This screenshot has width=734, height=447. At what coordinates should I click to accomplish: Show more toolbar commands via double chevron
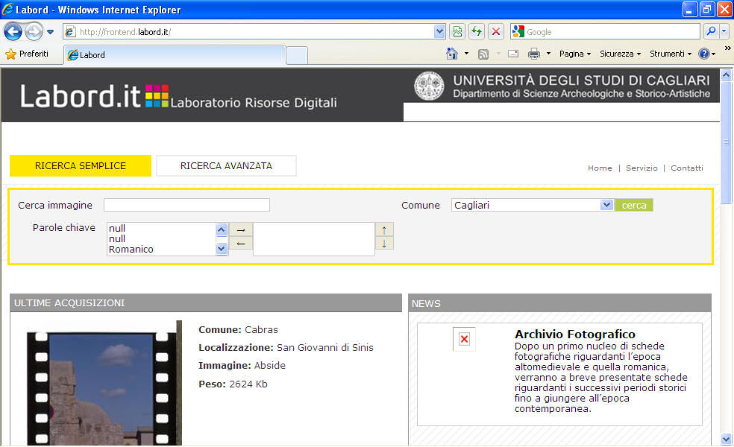point(727,48)
